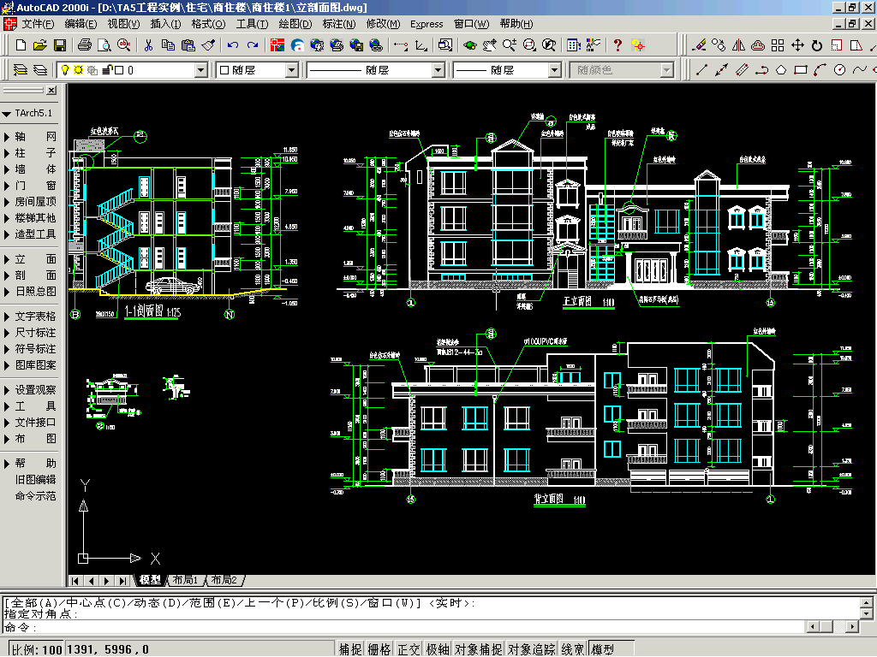
Task: Redo action arrow icon
Action: point(253,45)
